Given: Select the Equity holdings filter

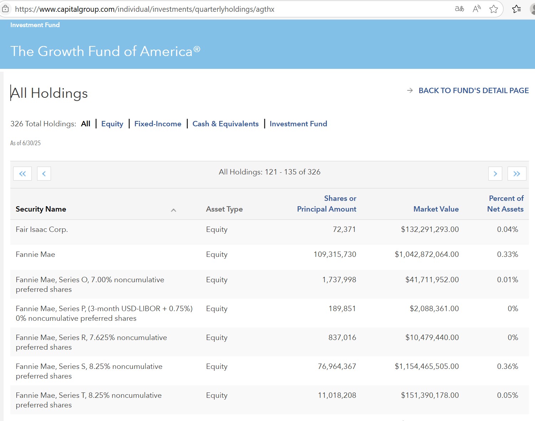Looking at the screenshot, I should tap(112, 124).
